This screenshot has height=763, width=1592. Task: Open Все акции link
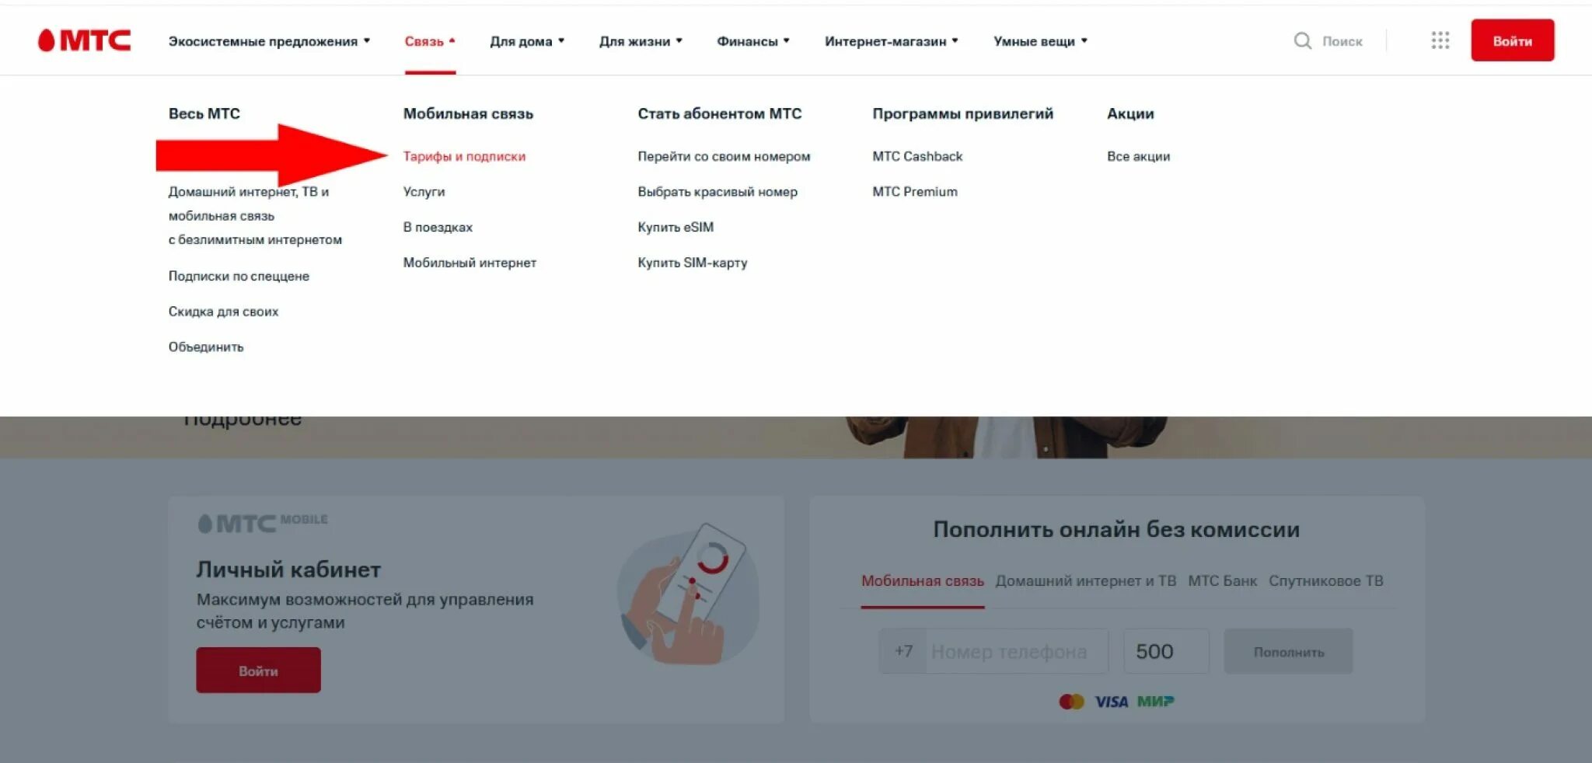point(1138,156)
